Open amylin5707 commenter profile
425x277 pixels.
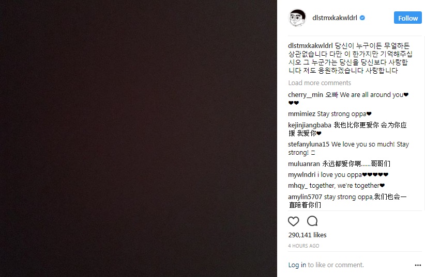(x=305, y=197)
